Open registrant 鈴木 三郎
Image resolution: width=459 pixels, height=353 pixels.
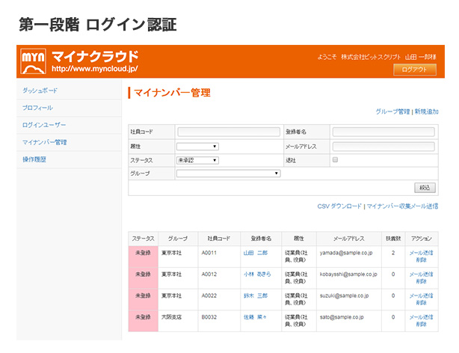tap(255, 295)
